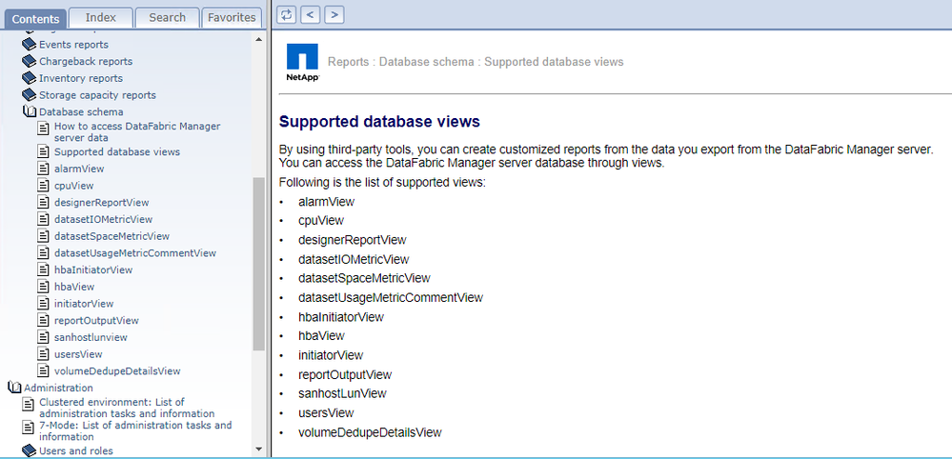Open initiatorView topic in contents tree
This screenshot has width=952, height=459.
point(84,304)
